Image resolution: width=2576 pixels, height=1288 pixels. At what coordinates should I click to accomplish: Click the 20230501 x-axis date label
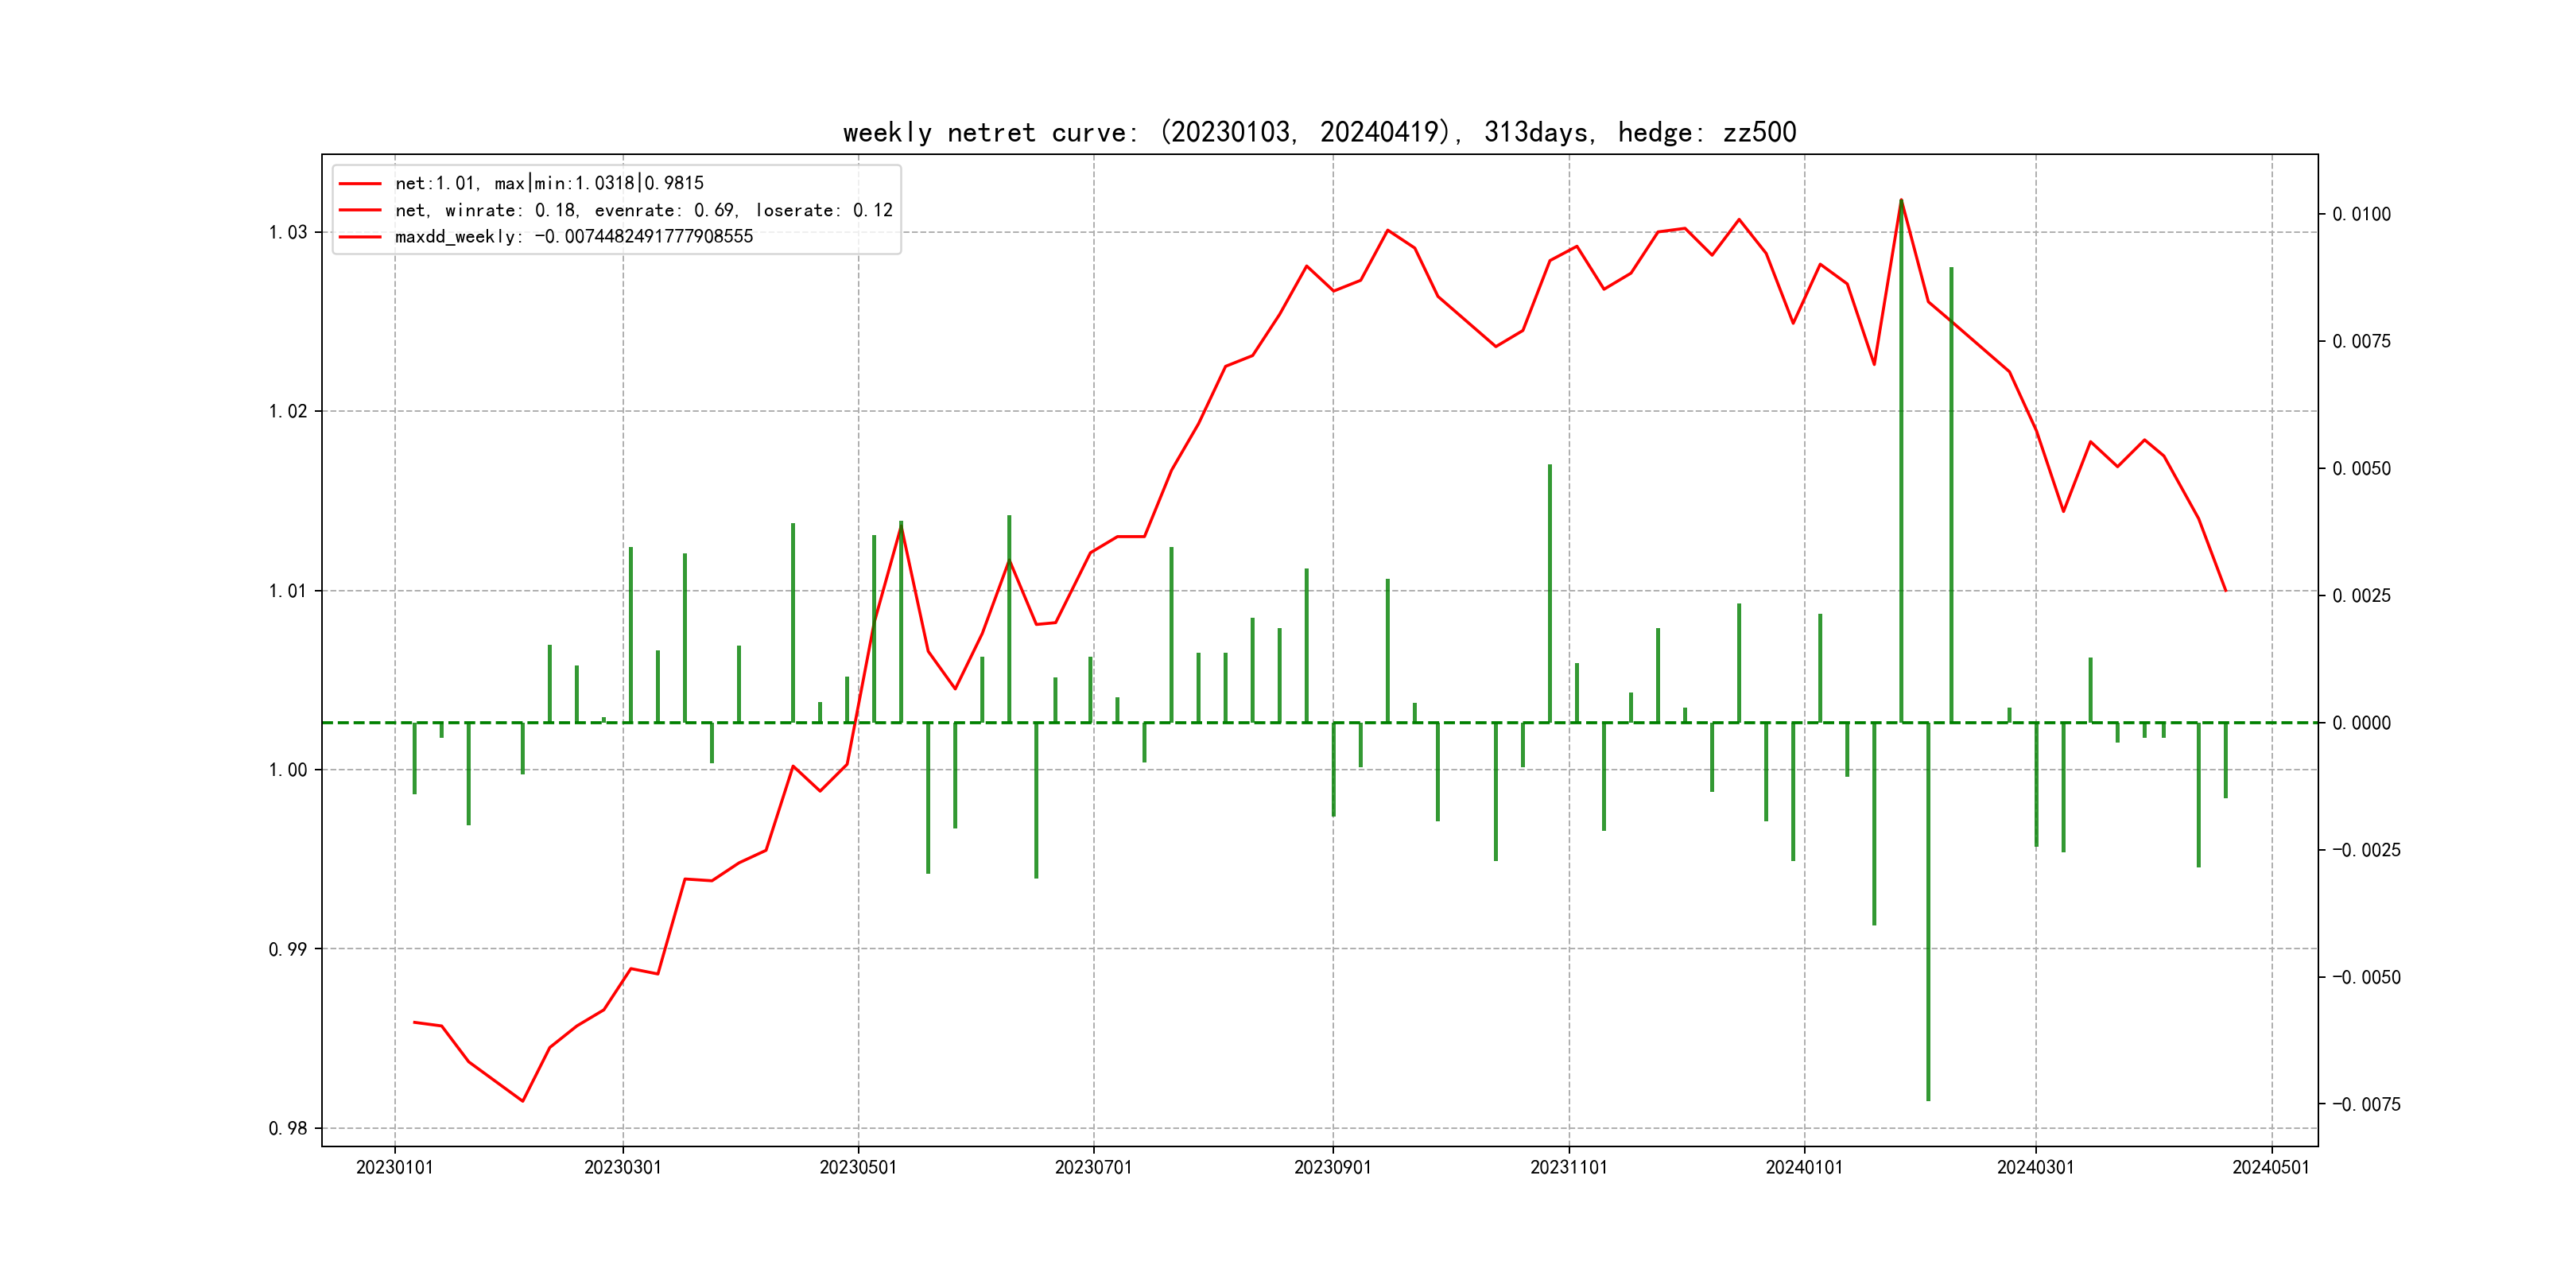point(858,1167)
